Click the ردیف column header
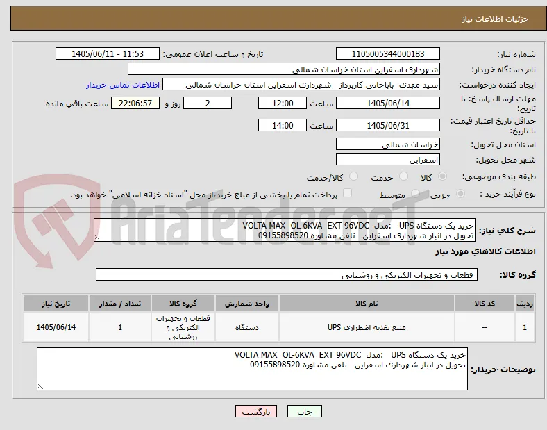The height and width of the screenshot is (430, 547). pos(524,304)
